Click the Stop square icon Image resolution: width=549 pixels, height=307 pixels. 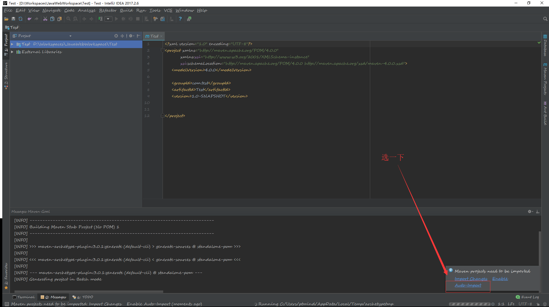(138, 19)
